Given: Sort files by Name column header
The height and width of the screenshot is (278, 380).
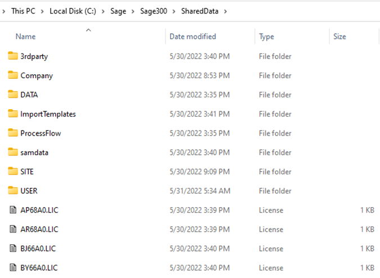Looking at the screenshot, I should tap(25, 37).
